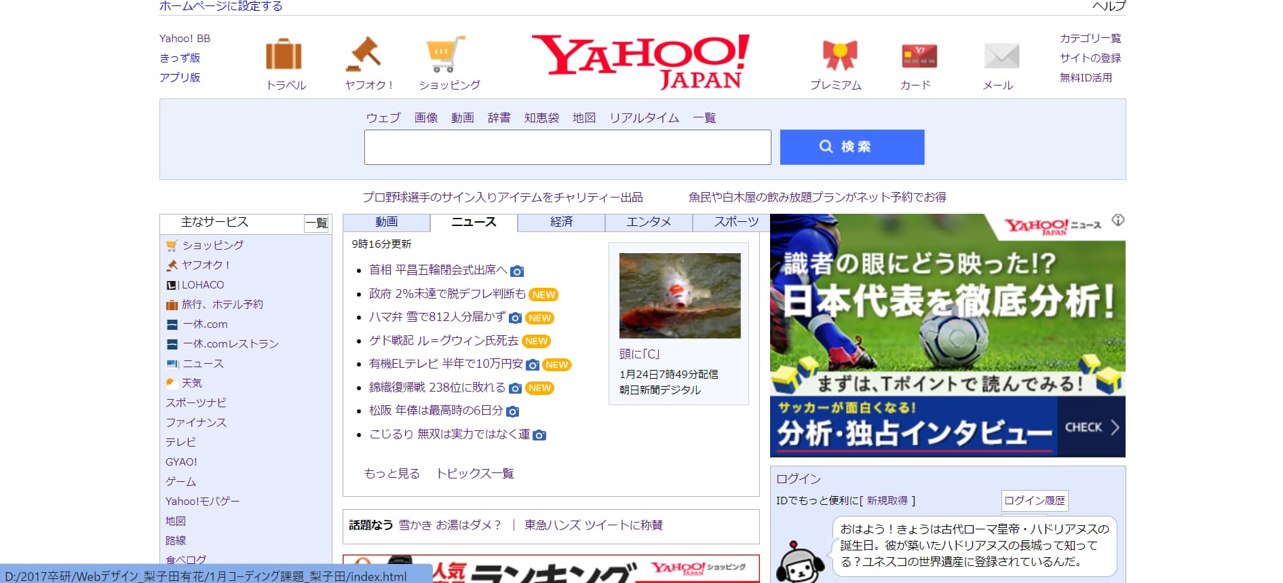Screen dimensions: 1283x583
Task: Choose 動画 search category above the search box
Action: click(x=463, y=118)
